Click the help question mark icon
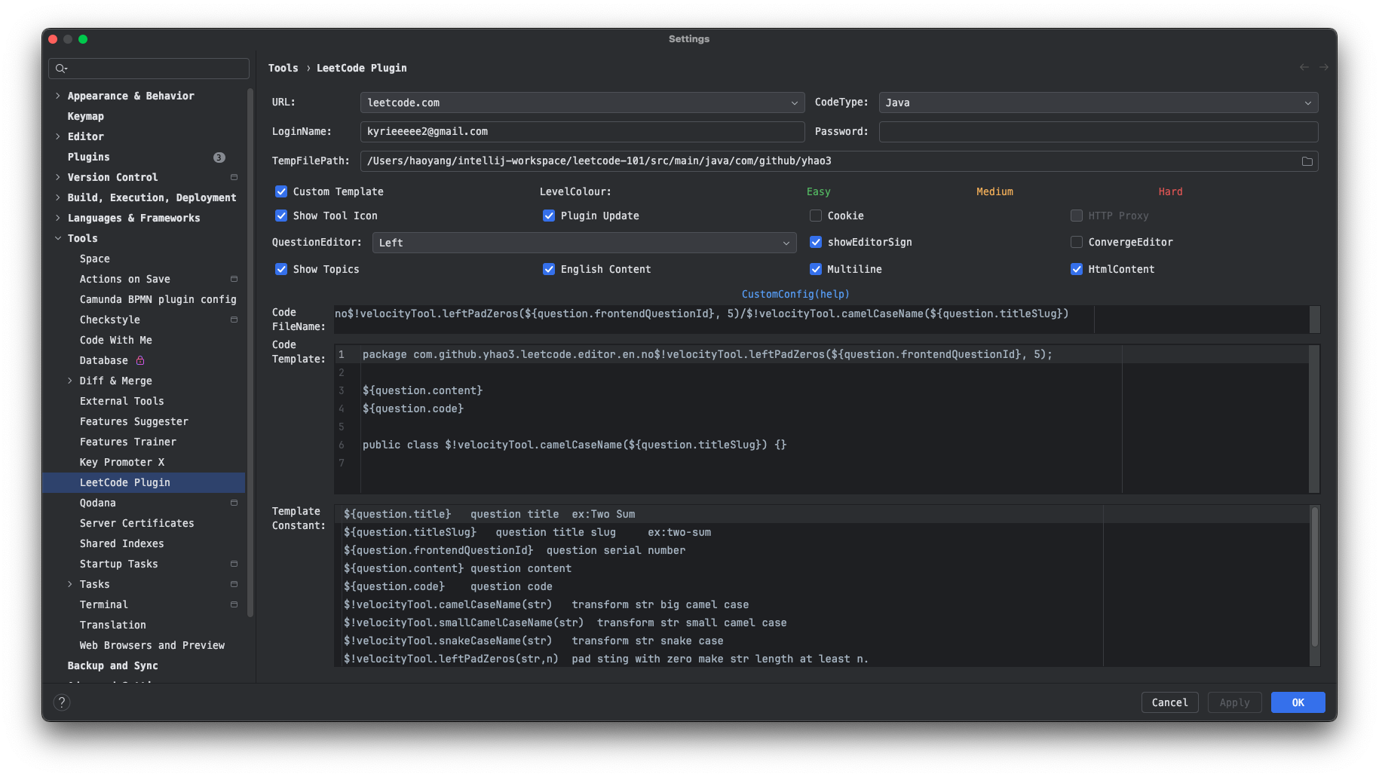 tap(62, 702)
